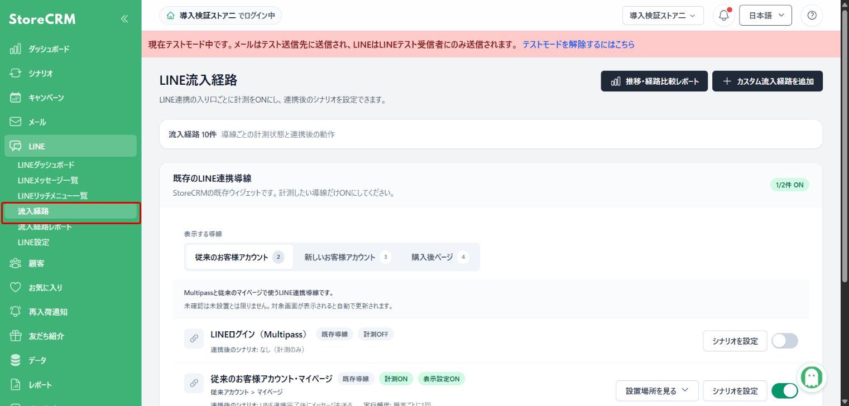Click the 再入荷通知 bell icon in sidebar
This screenshot has width=849, height=406.
click(x=16, y=312)
